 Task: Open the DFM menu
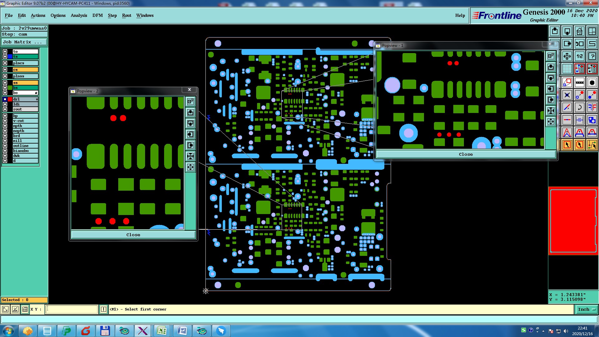(x=97, y=15)
